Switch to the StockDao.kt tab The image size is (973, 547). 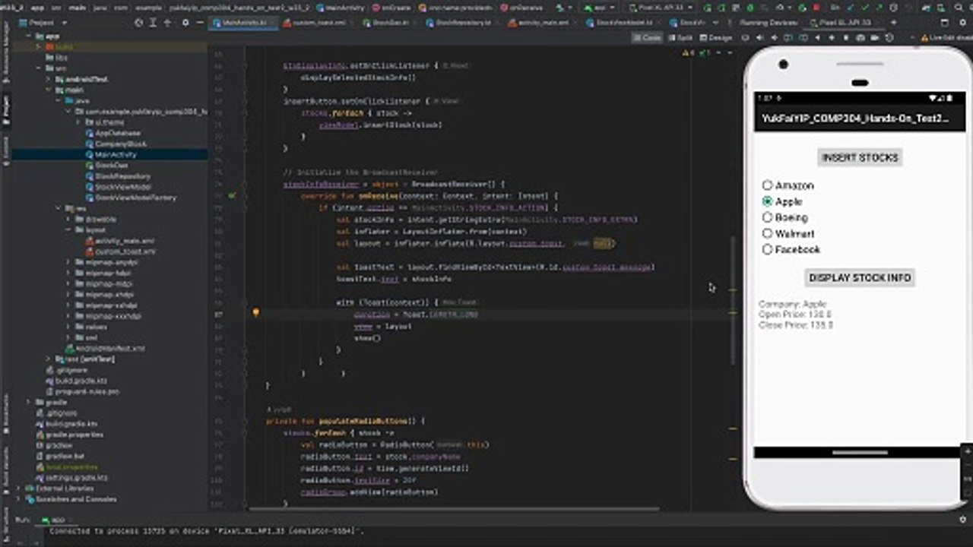click(x=388, y=23)
